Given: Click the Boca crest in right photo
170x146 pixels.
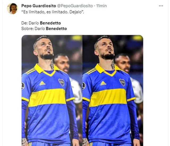Looking at the screenshot, I should pyautogui.click(x=122, y=82).
